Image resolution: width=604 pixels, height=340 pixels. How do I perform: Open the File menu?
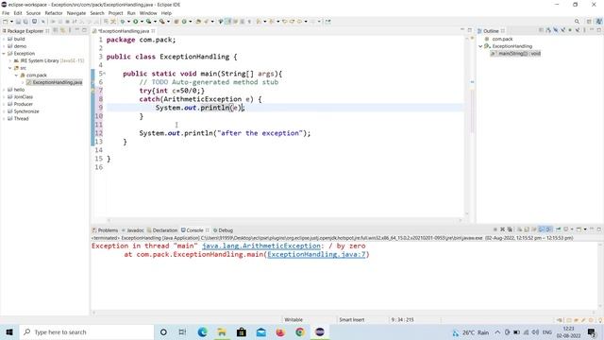pyautogui.click(x=6, y=13)
